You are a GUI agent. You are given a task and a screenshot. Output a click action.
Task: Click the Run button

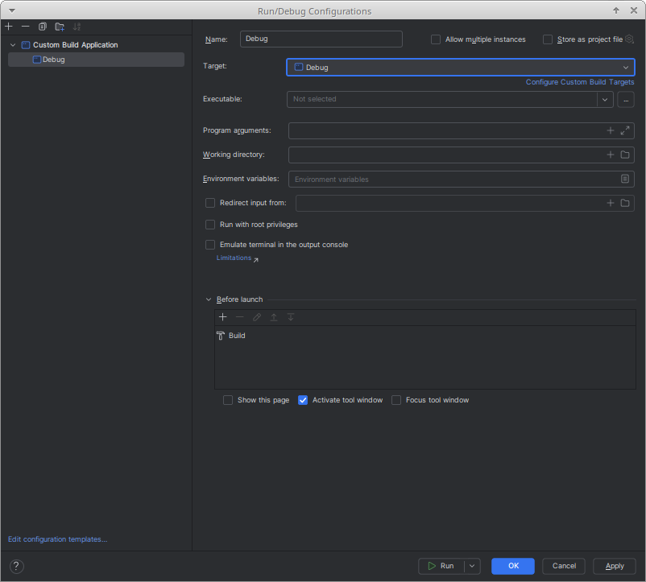pyautogui.click(x=441, y=567)
